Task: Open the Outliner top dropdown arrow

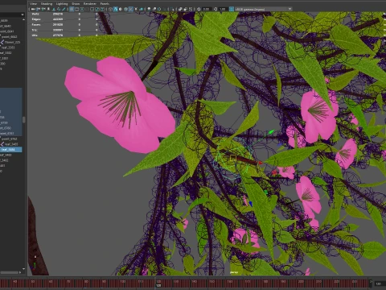Action: [23, 14]
